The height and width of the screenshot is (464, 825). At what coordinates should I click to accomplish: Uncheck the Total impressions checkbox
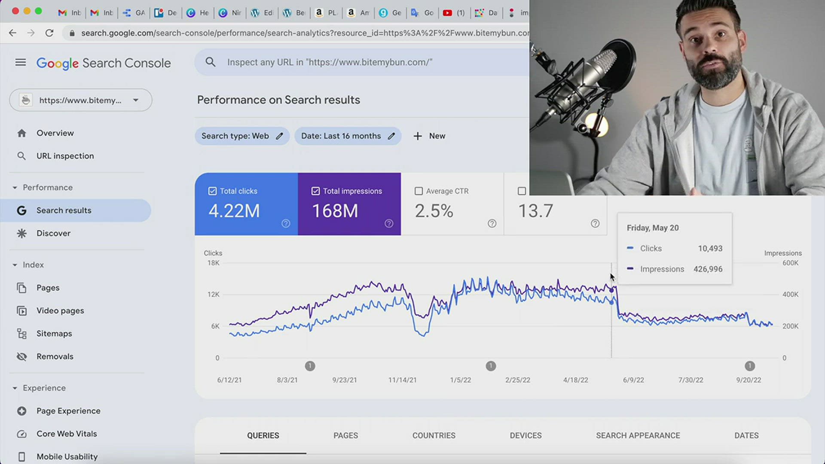[x=315, y=191]
